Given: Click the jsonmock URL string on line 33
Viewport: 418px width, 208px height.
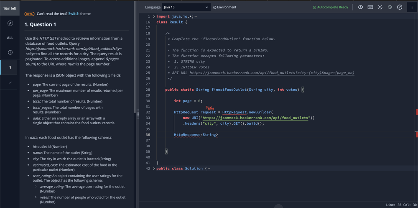Looking at the screenshot, I should pos(256,118).
